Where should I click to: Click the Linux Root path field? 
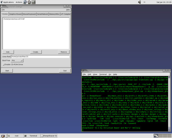tap(40, 57)
